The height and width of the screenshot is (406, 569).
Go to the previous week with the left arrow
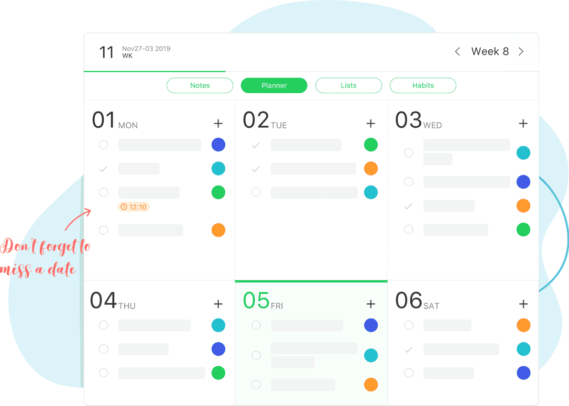(457, 51)
